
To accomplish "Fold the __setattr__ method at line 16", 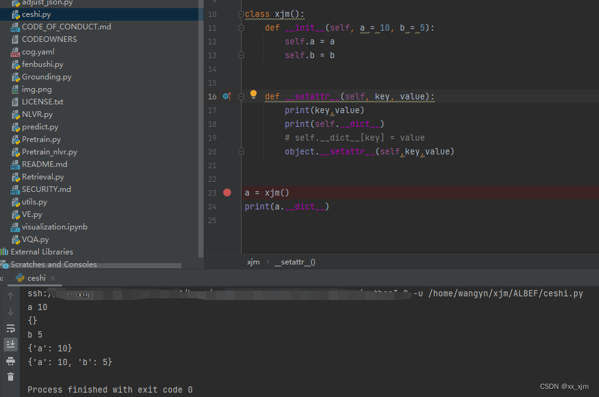I will click(x=241, y=97).
